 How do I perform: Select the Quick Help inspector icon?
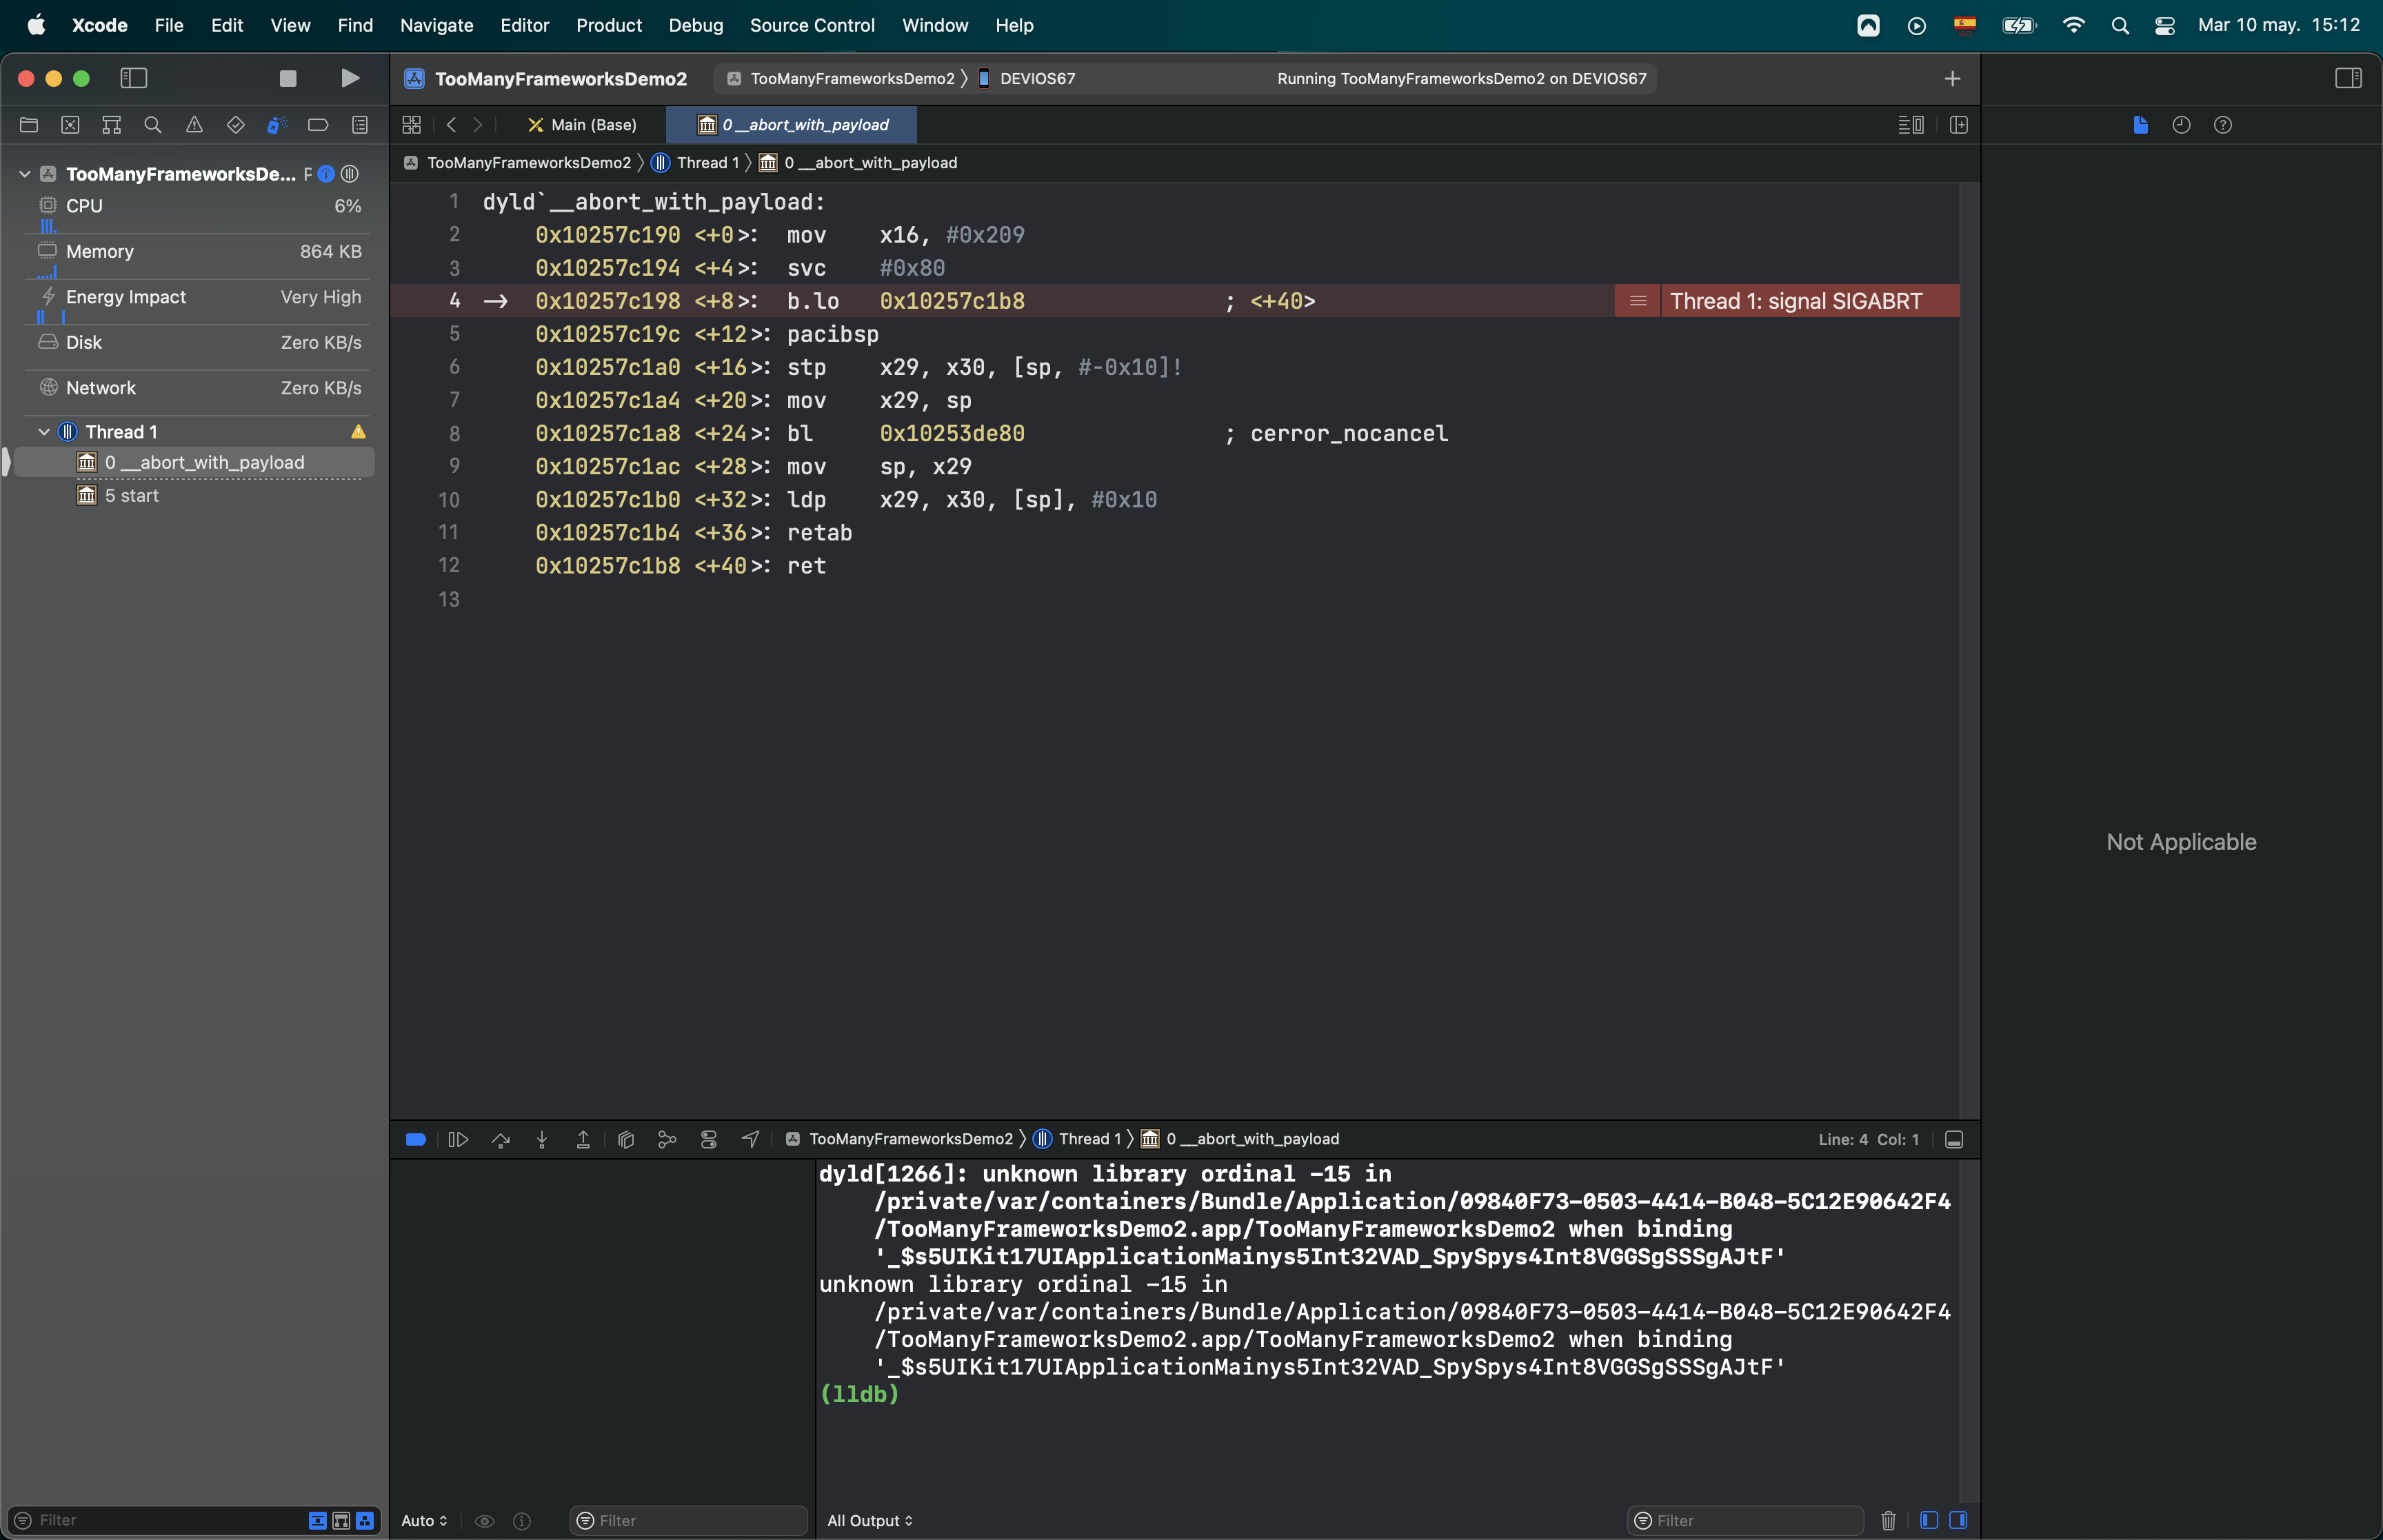(2222, 125)
